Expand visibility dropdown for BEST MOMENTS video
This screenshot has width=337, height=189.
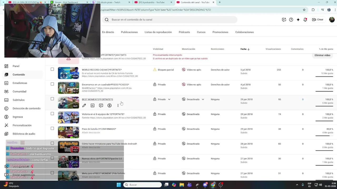point(169,99)
